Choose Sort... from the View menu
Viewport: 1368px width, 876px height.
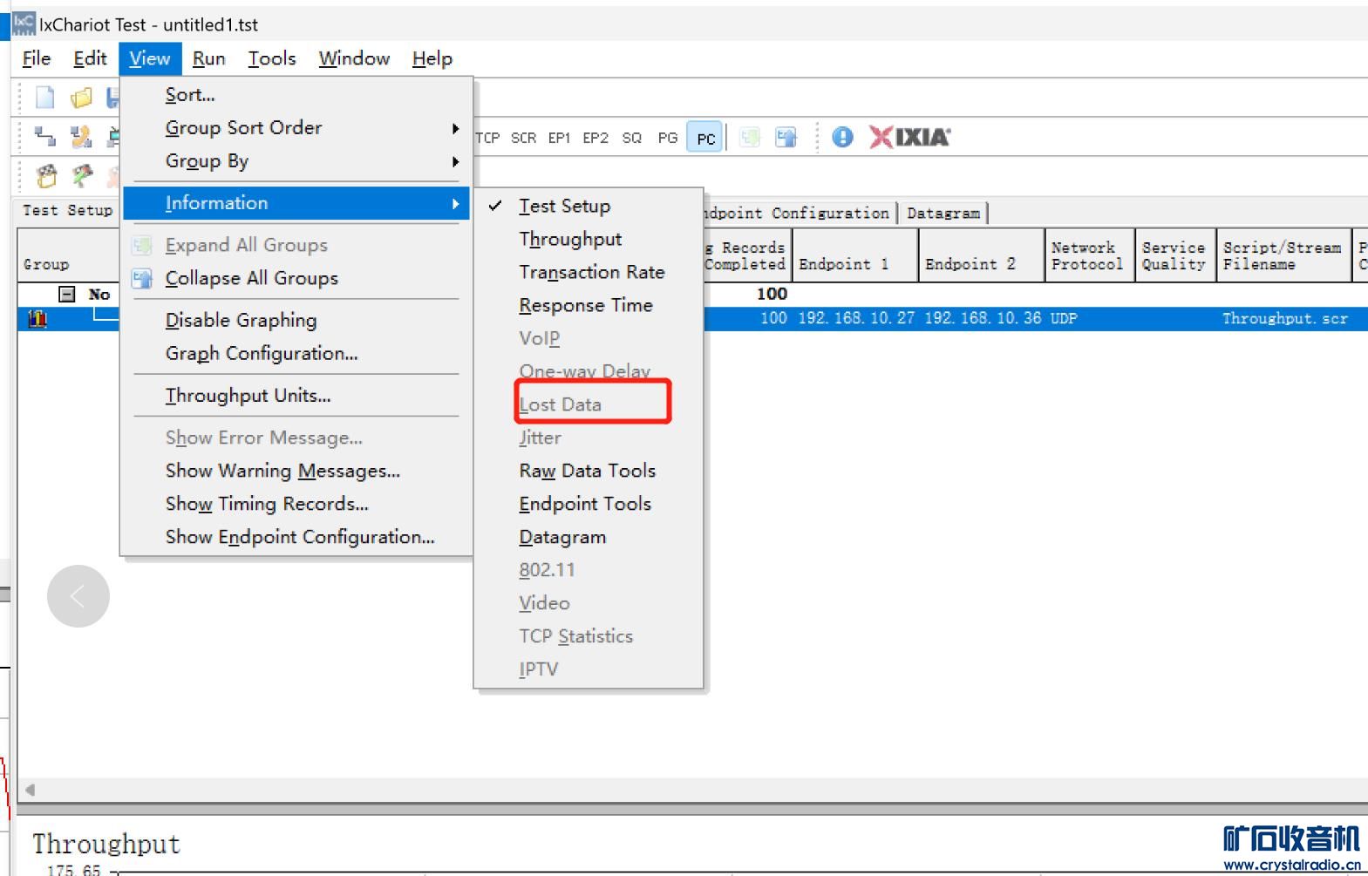[x=296, y=95]
